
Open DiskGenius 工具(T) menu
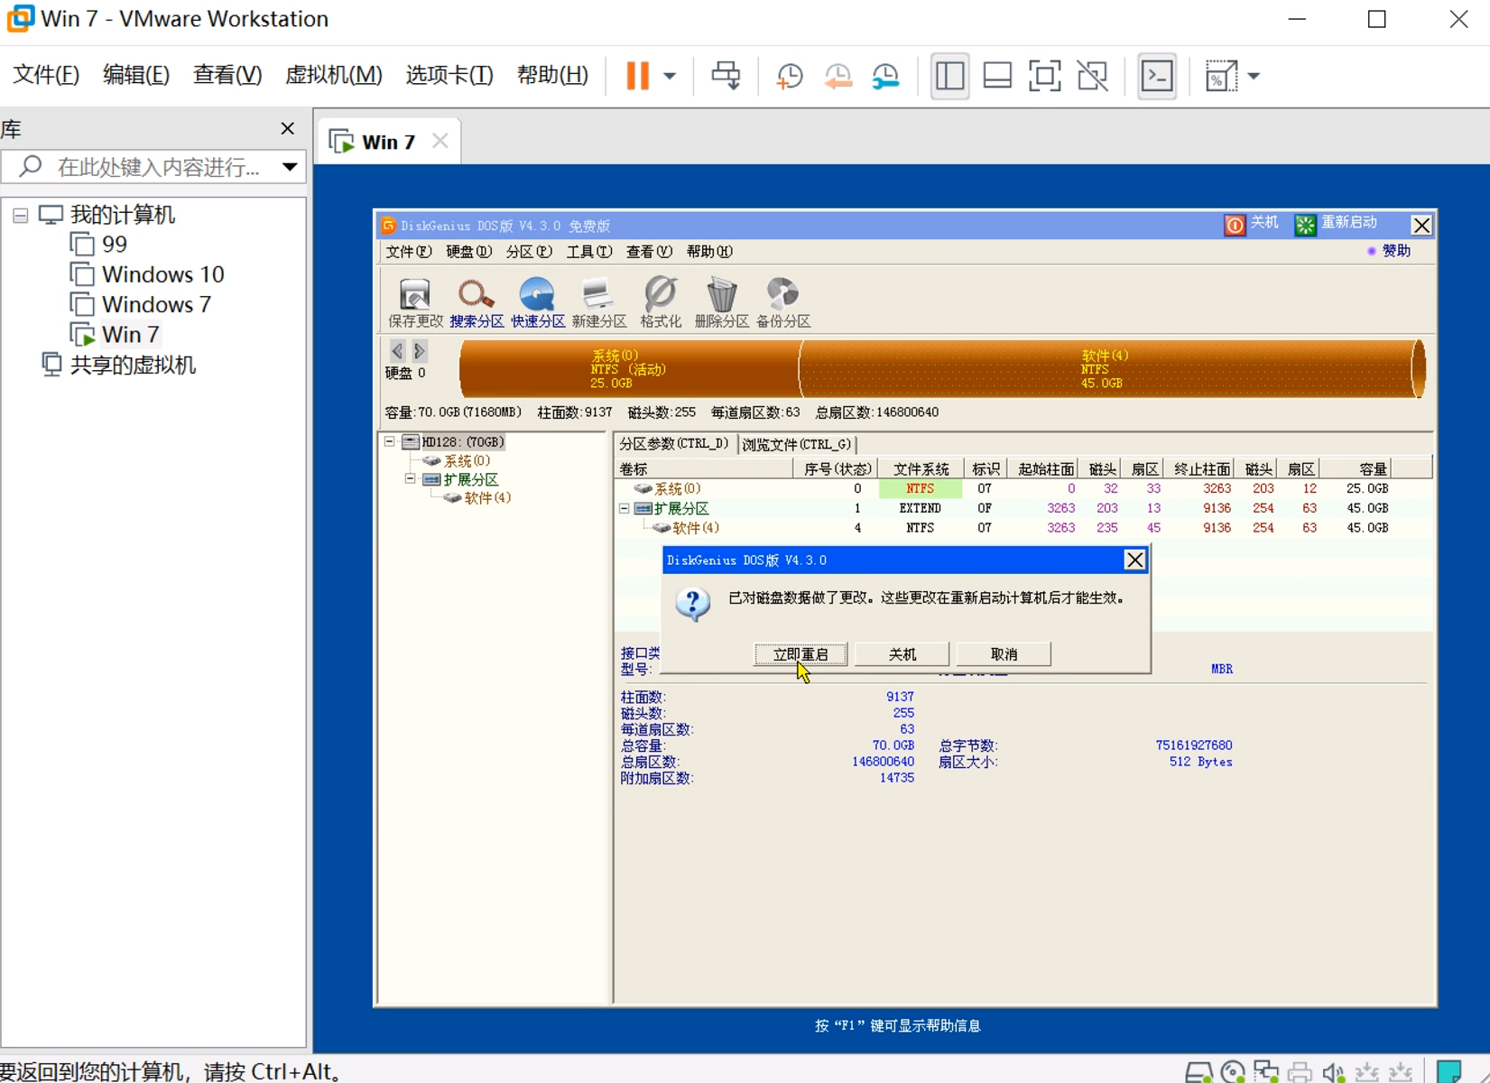588,252
